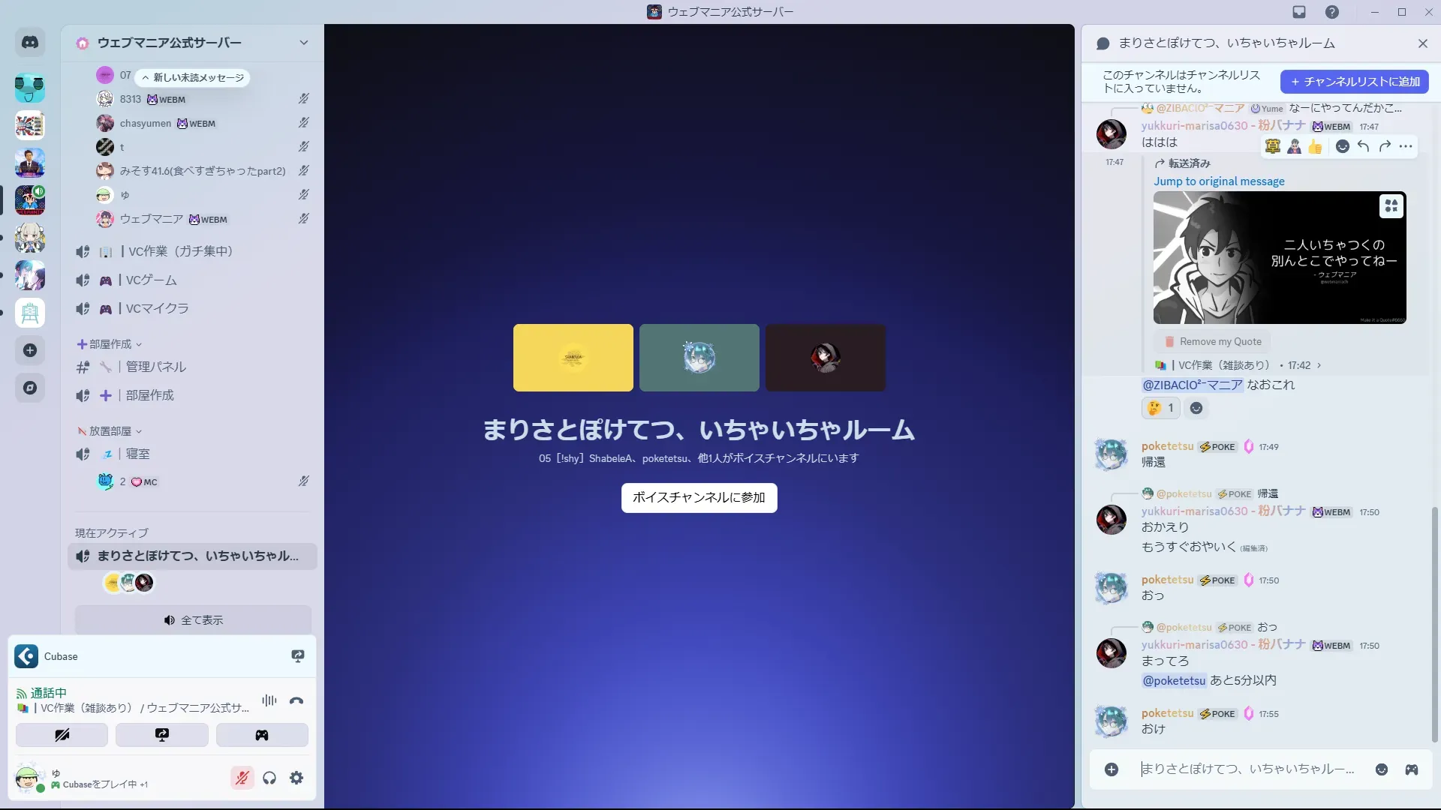The image size is (1441, 810).
Task: Open the emoji picker in message box
Action: coord(1381,769)
